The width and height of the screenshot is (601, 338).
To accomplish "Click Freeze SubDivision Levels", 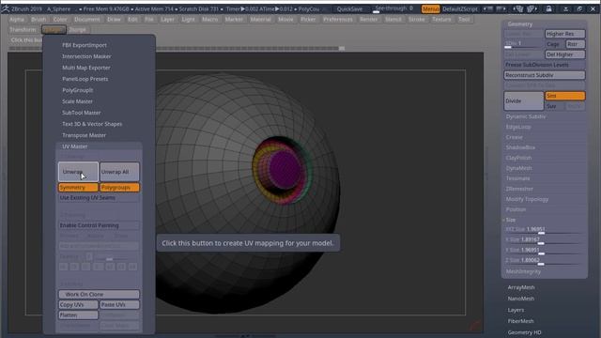I will click(545, 65).
